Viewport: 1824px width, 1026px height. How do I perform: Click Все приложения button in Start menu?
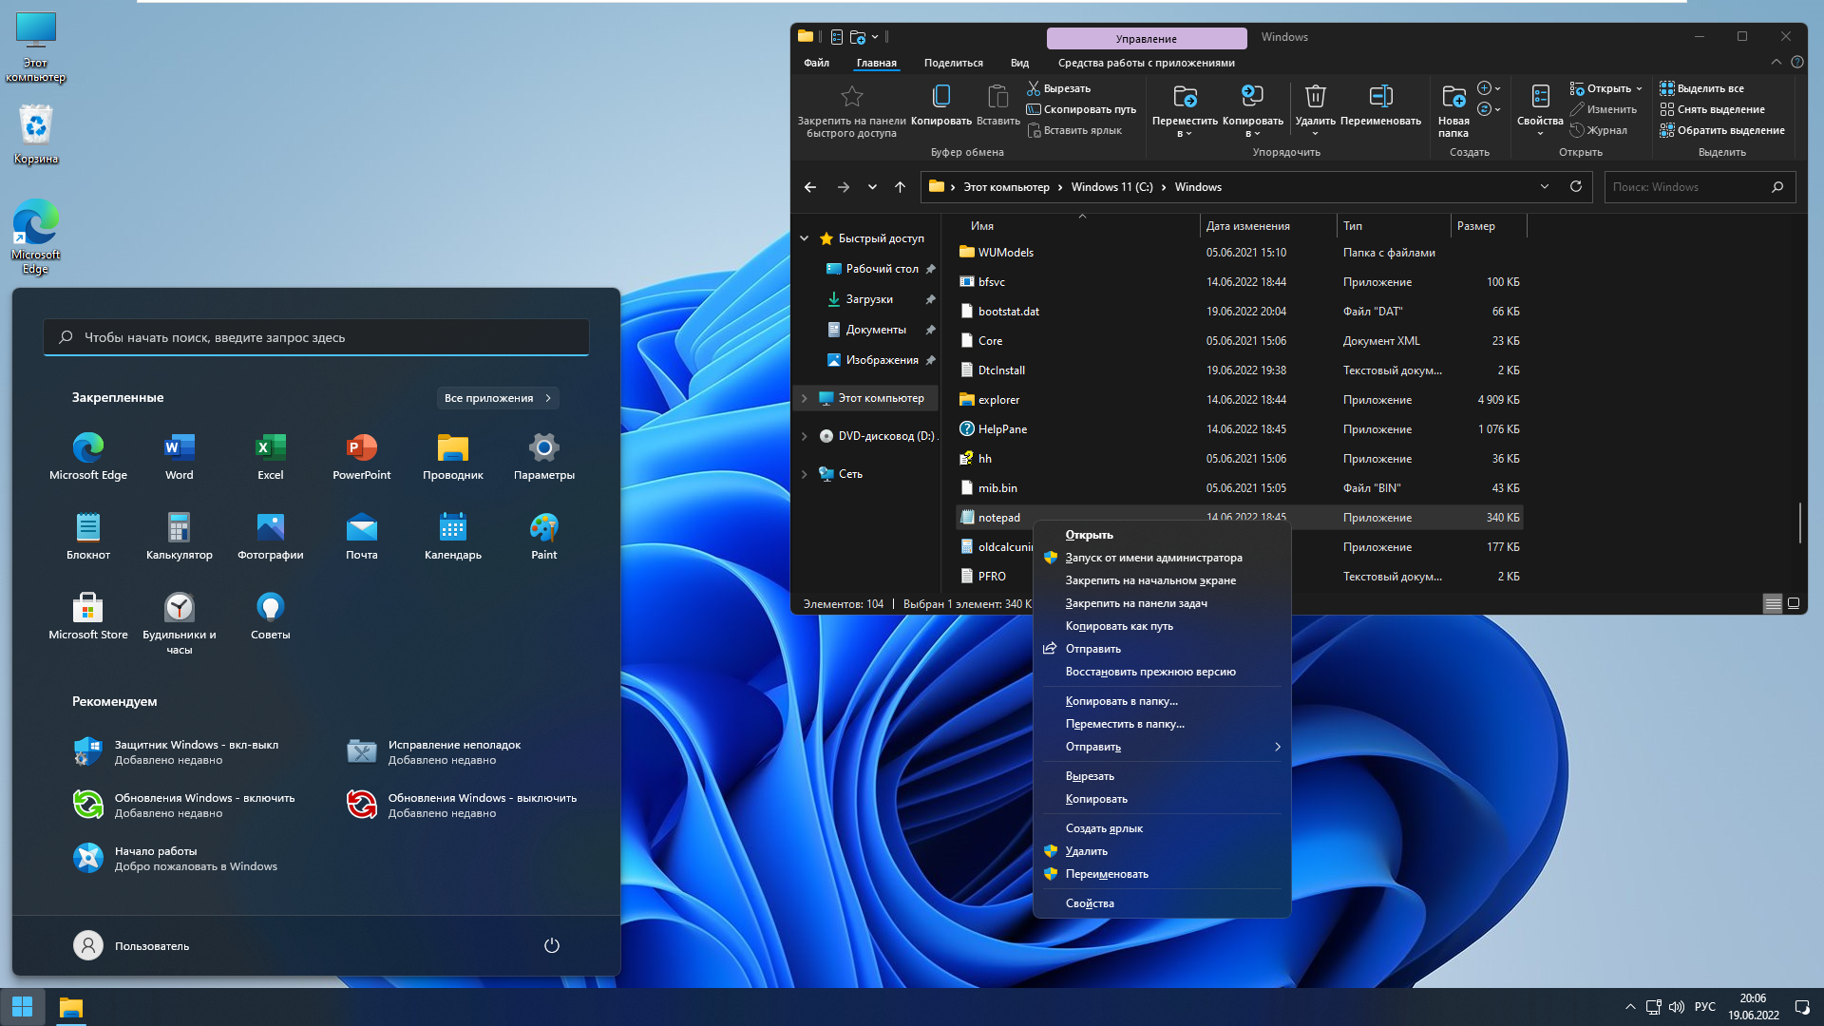(498, 397)
